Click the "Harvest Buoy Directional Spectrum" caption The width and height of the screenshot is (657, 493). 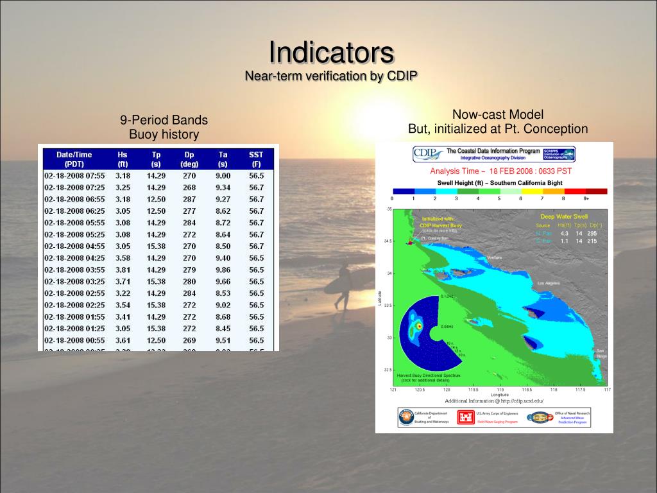[428, 376]
